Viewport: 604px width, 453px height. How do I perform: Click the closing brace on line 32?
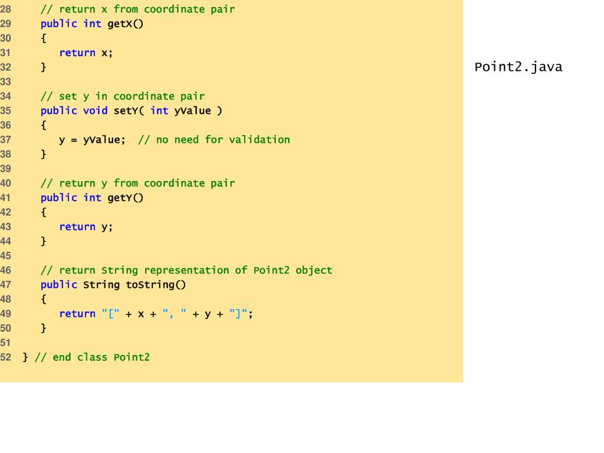click(44, 67)
